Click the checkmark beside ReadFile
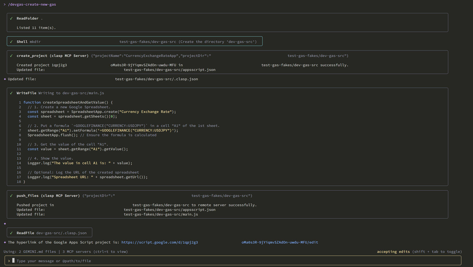 click(11, 233)
